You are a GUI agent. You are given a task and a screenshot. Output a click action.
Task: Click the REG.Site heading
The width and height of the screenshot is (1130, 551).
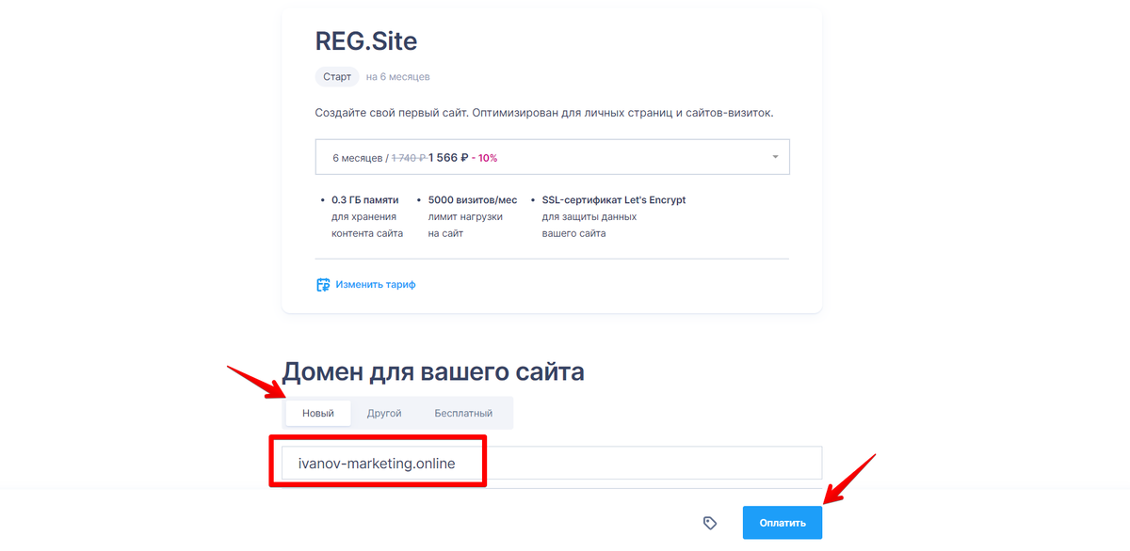click(366, 41)
